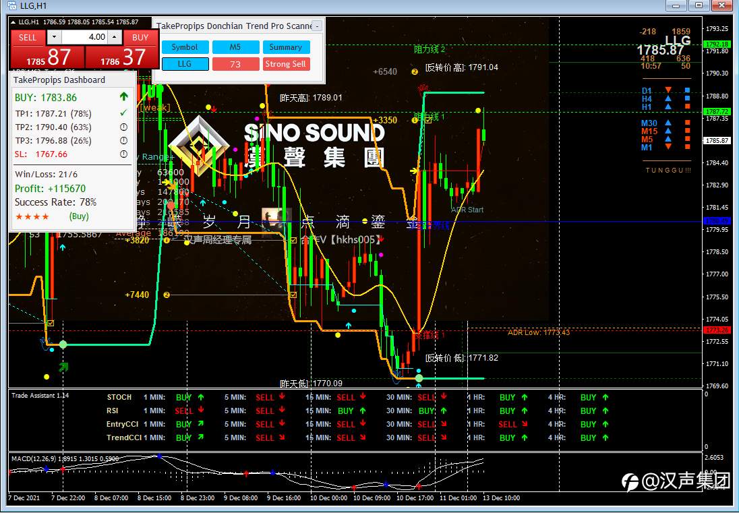Click the H1 blue up-triangle indicator
739x513 pixels.
[668, 107]
